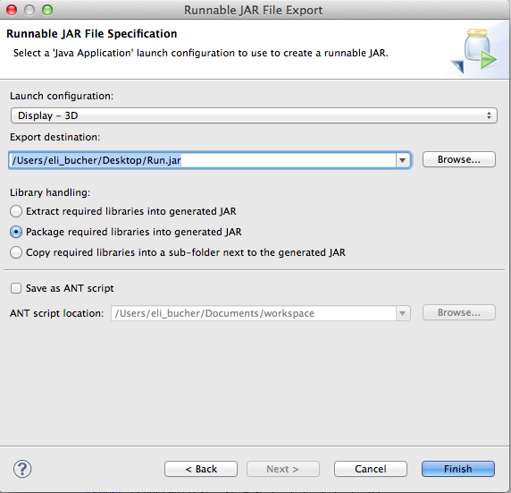Screen dimensions: 511x493
Task: Open the Launch configuration Display - 3D dropdown
Action: coord(254,115)
